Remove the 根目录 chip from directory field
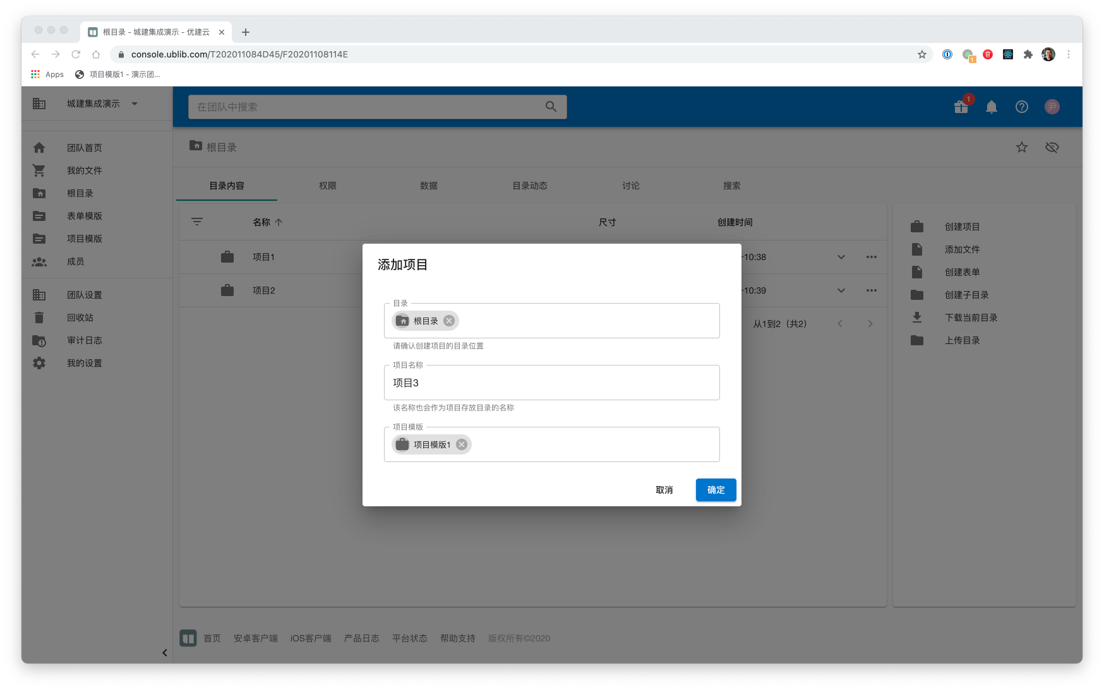1104x690 pixels. click(449, 321)
